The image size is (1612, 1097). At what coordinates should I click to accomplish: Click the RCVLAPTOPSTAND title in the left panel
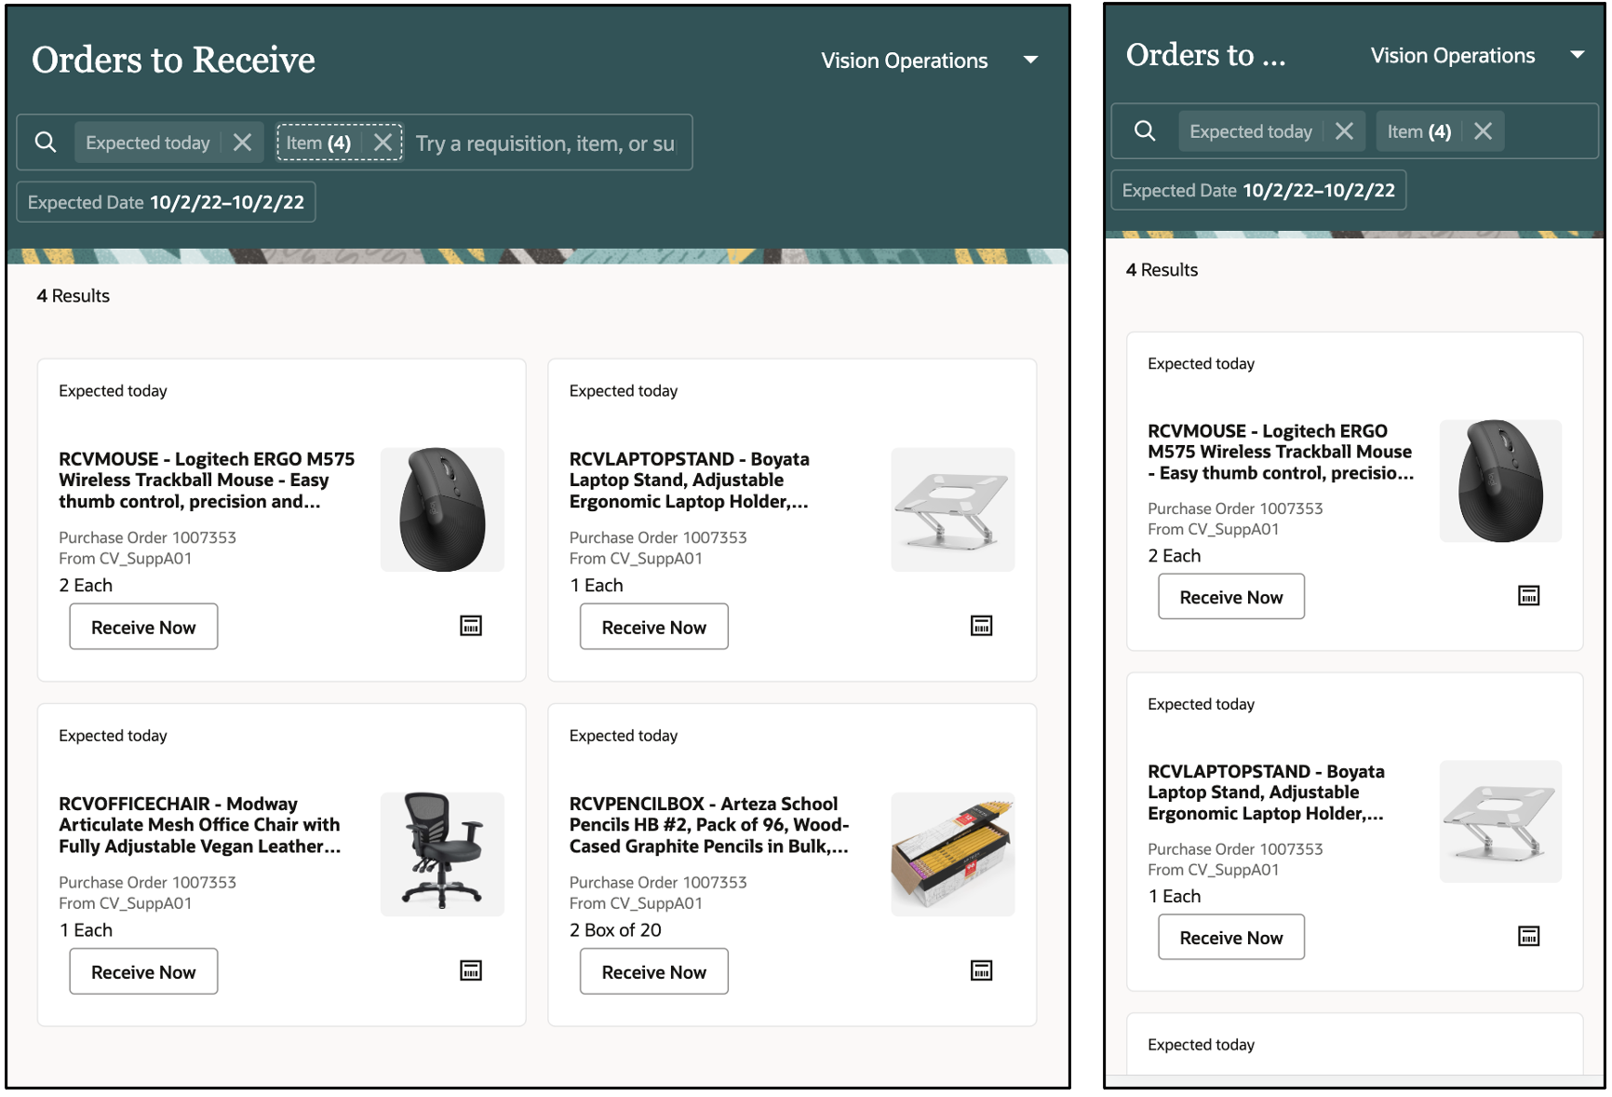pyautogui.click(x=690, y=480)
